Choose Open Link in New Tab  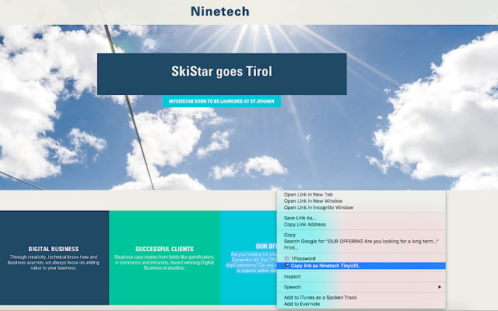(x=361, y=194)
